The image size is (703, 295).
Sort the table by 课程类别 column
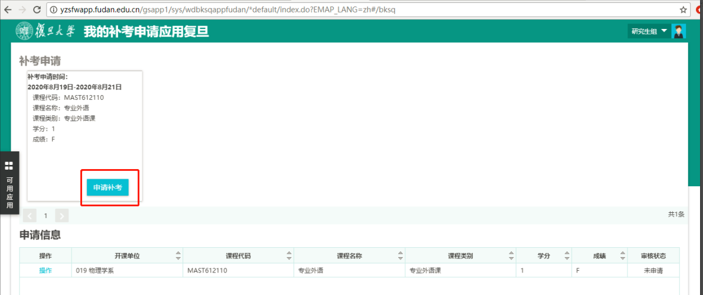pos(511,256)
